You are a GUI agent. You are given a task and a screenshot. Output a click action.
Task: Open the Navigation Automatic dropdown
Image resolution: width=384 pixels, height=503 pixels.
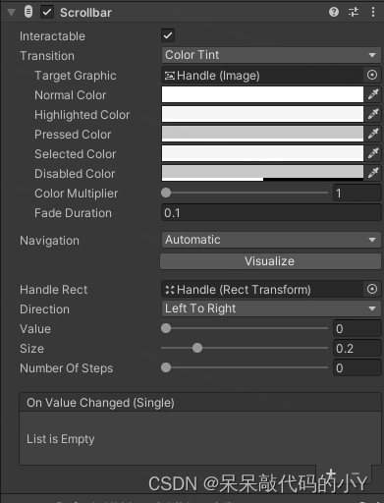click(271, 240)
